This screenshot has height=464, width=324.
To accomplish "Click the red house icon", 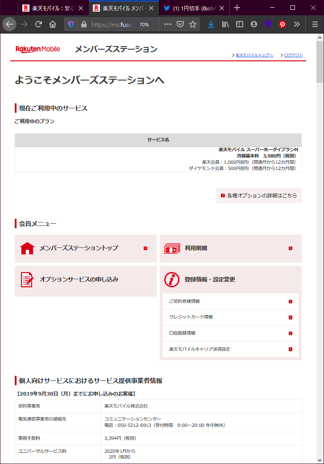I will point(27,248).
